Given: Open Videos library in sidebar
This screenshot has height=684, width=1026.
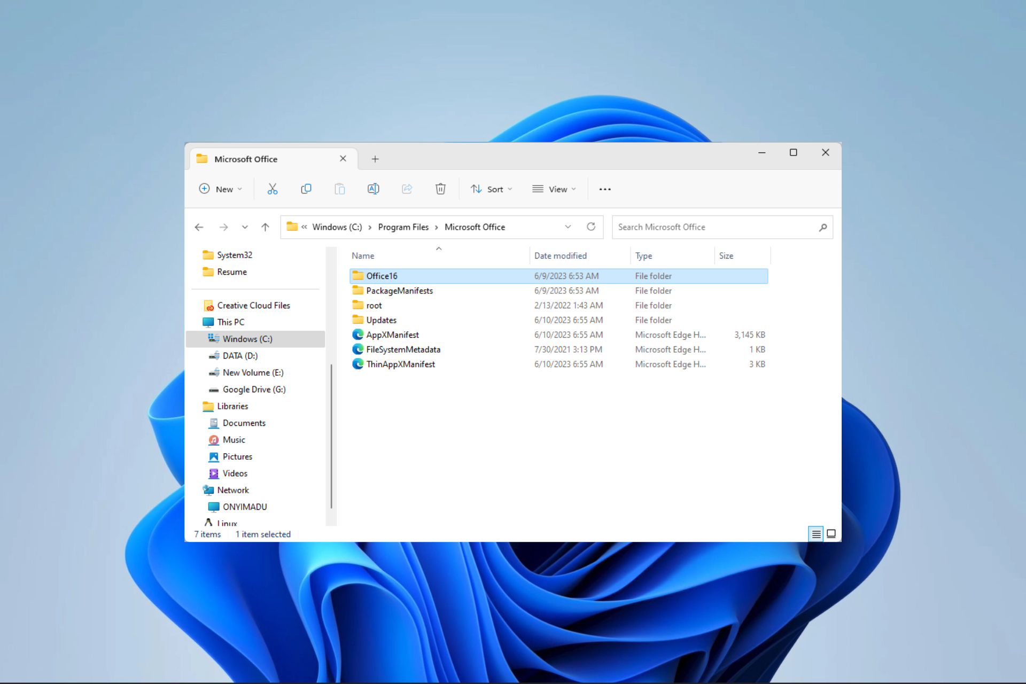Looking at the screenshot, I should click(235, 473).
